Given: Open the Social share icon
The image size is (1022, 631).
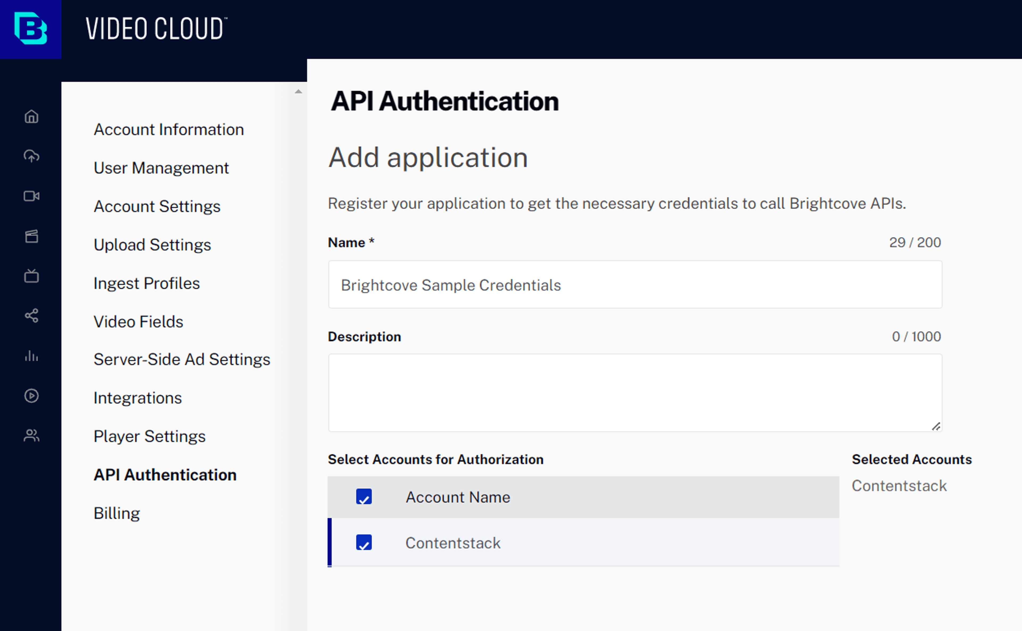Looking at the screenshot, I should [x=31, y=315].
